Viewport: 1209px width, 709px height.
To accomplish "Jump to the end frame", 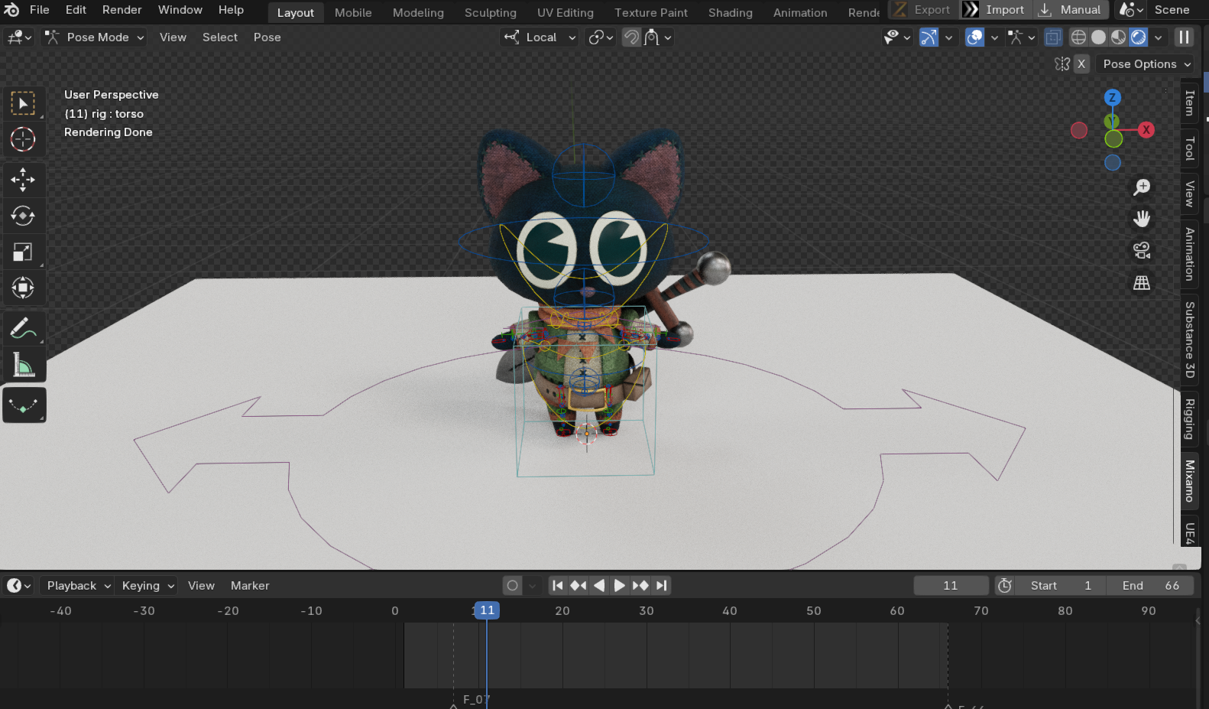I will 661,586.
